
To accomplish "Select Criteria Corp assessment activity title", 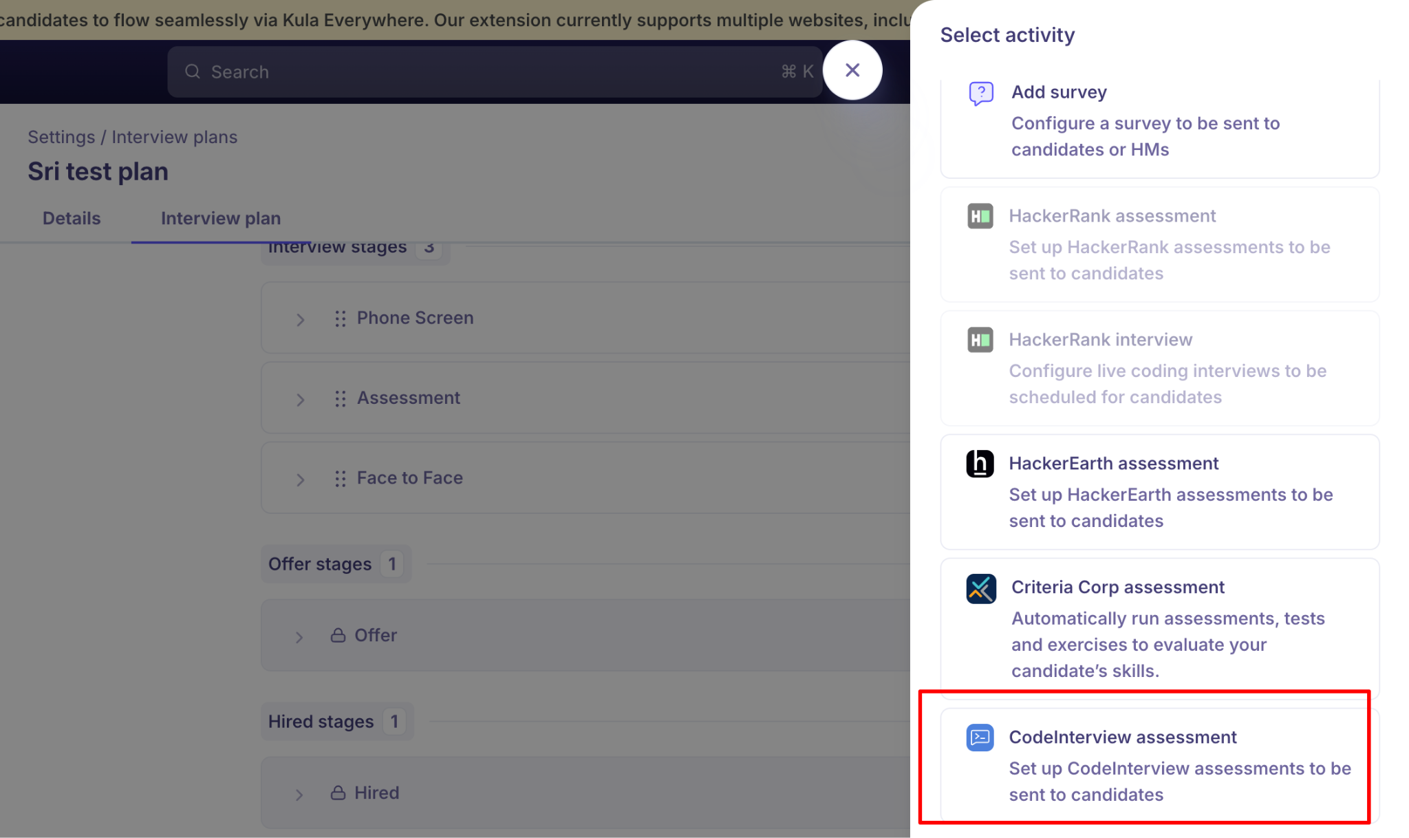I will point(1118,588).
